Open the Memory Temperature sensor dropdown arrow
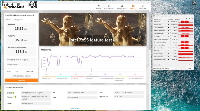200x111 pixels. click(168, 30)
